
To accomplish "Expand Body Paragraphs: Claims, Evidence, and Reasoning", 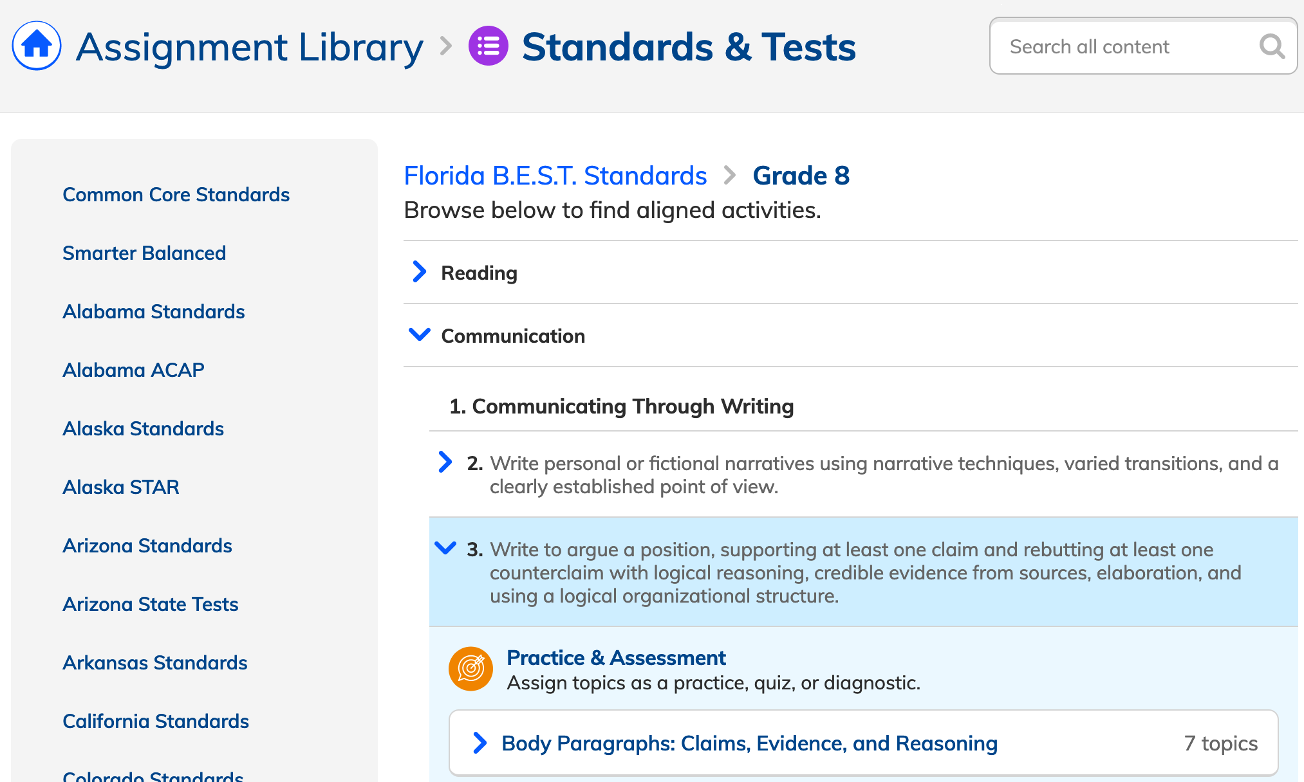I will [x=749, y=743].
